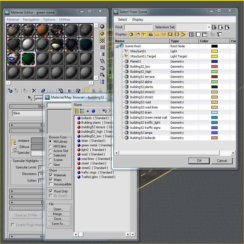This screenshot has height=244, width=244.
Task: Click the Open... button in File group
Action: (x=59, y=209)
